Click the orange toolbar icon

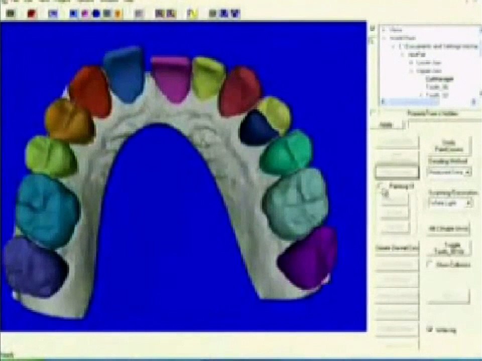tap(118, 14)
